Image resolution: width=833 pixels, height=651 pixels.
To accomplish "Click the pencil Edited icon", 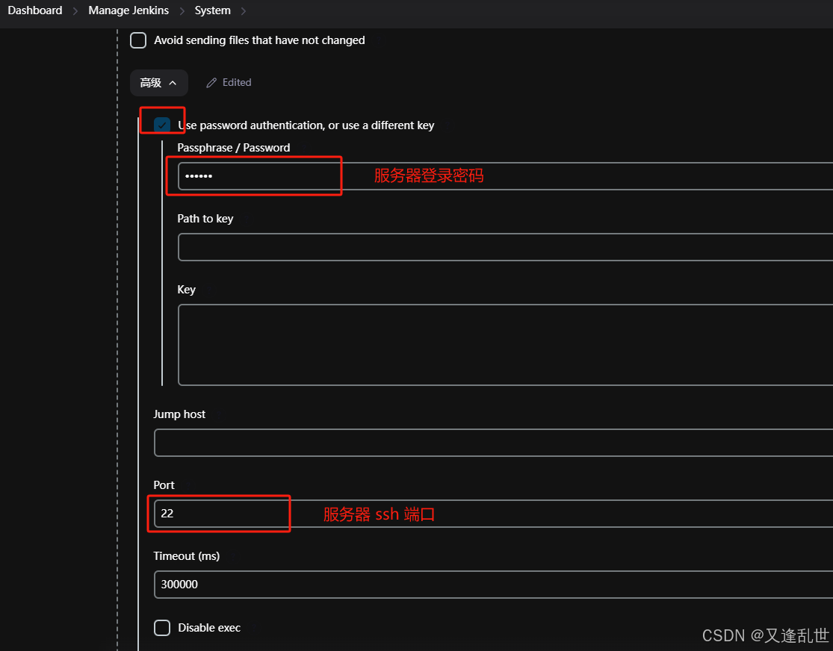I will 211,83.
